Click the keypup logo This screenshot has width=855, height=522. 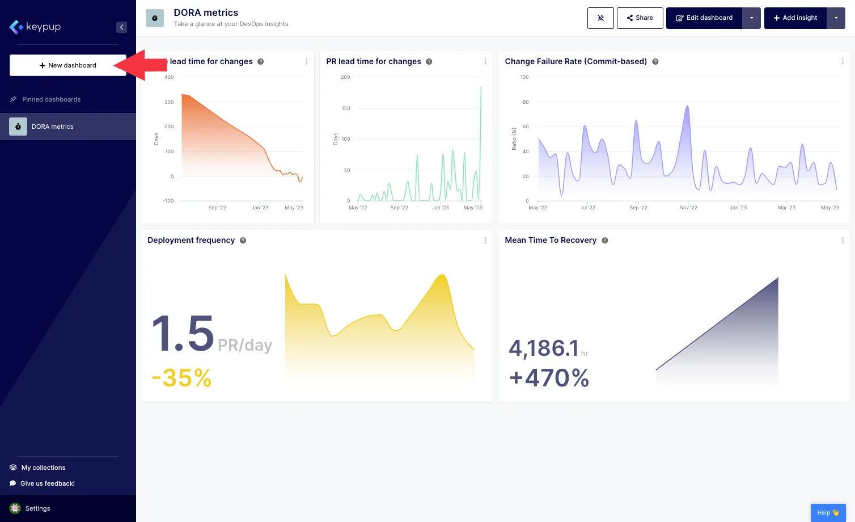coord(35,27)
